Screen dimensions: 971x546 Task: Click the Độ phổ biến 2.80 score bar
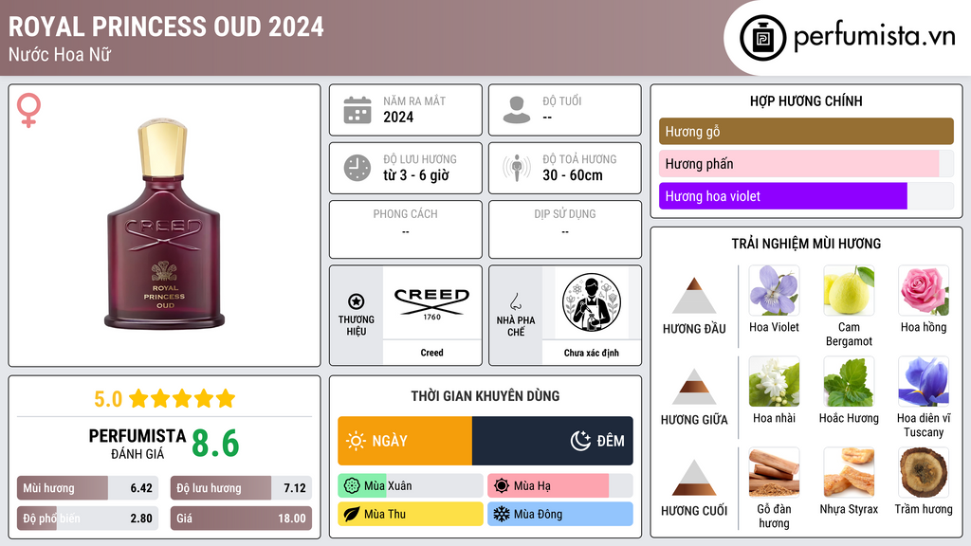pyautogui.click(x=87, y=519)
